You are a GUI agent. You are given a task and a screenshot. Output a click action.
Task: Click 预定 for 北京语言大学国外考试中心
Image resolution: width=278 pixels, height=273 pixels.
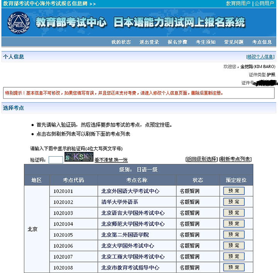(x=234, y=213)
